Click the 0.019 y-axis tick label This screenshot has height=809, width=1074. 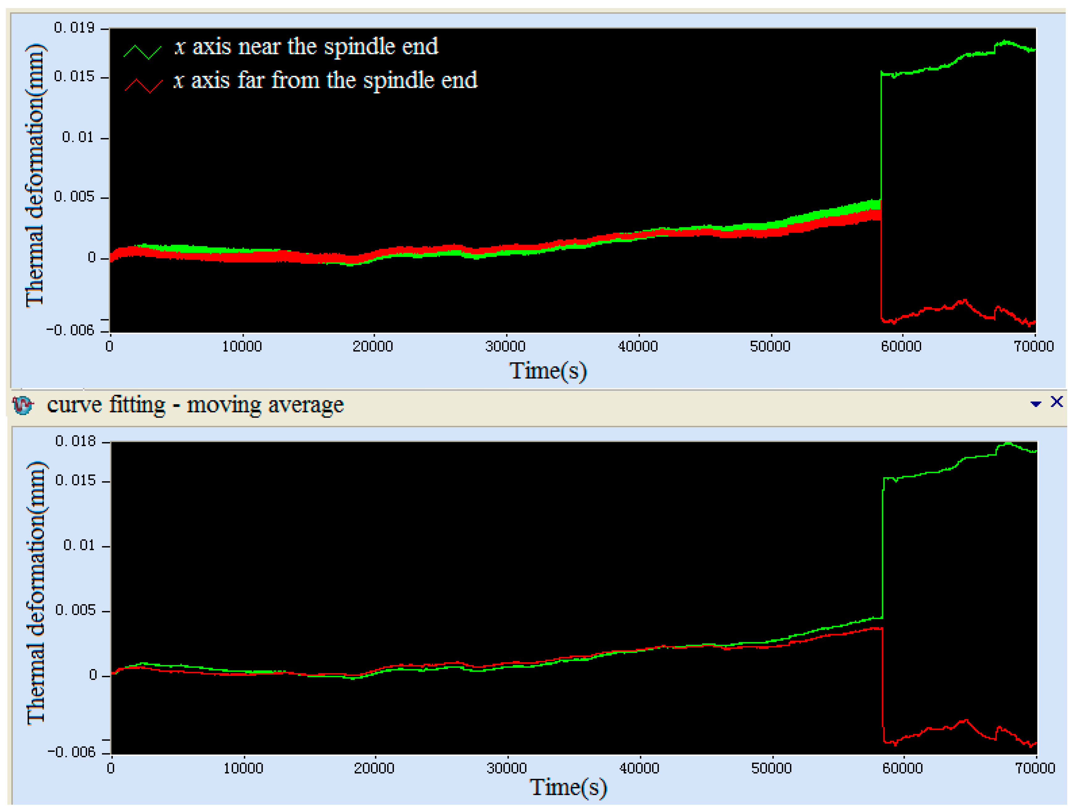pyautogui.click(x=74, y=28)
